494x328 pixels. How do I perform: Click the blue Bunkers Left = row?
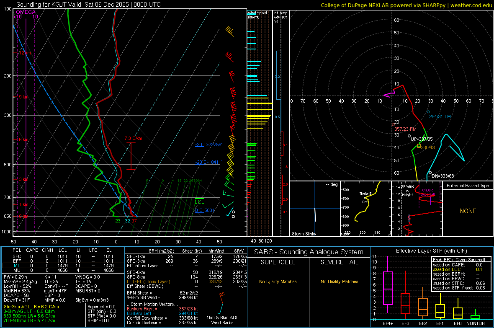(162, 313)
